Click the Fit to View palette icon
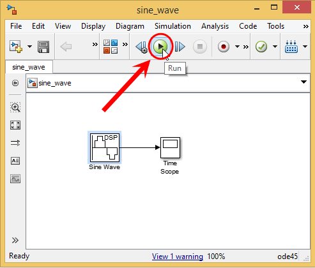The width and height of the screenshot is (315, 268). coord(15,125)
